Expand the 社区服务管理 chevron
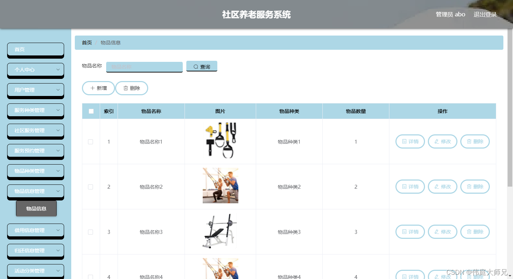This screenshot has width=513, height=279. [58, 130]
